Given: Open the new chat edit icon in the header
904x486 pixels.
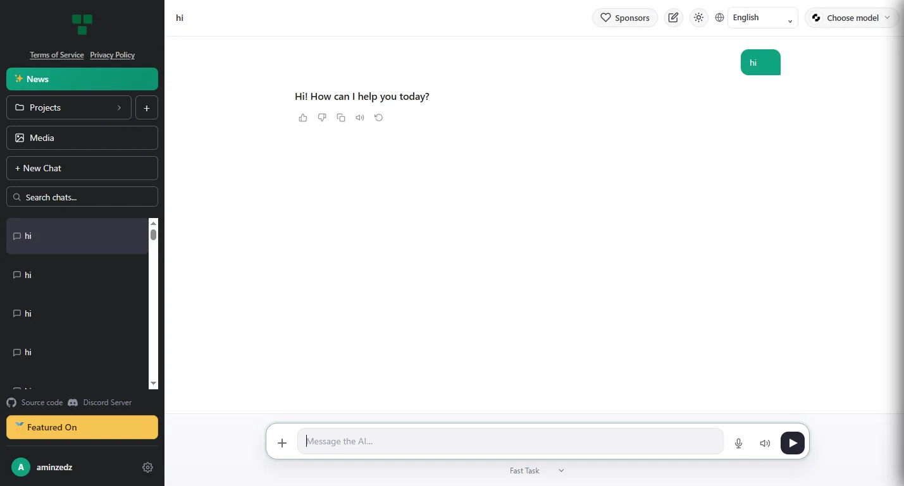Looking at the screenshot, I should pos(674,18).
